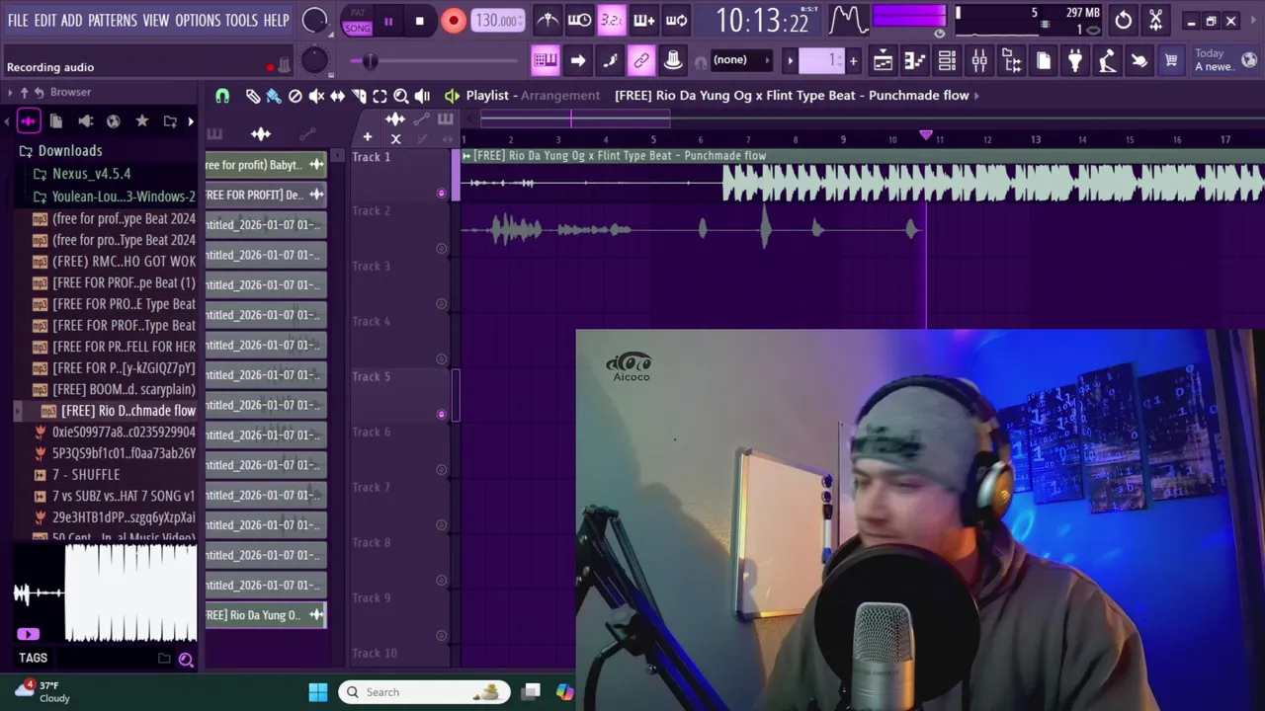Click the song position slider
This screenshot has height=711, width=1265.
[370, 61]
